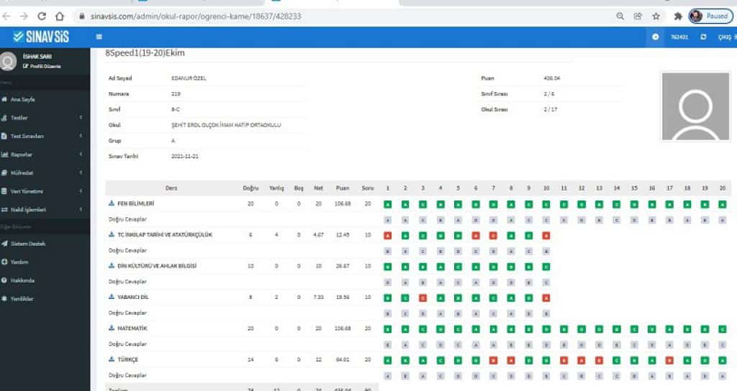Viewport: 737px width, 391px height.
Task: Click the student profile photo placeholder
Action: pyautogui.click(x=695, y=106)
